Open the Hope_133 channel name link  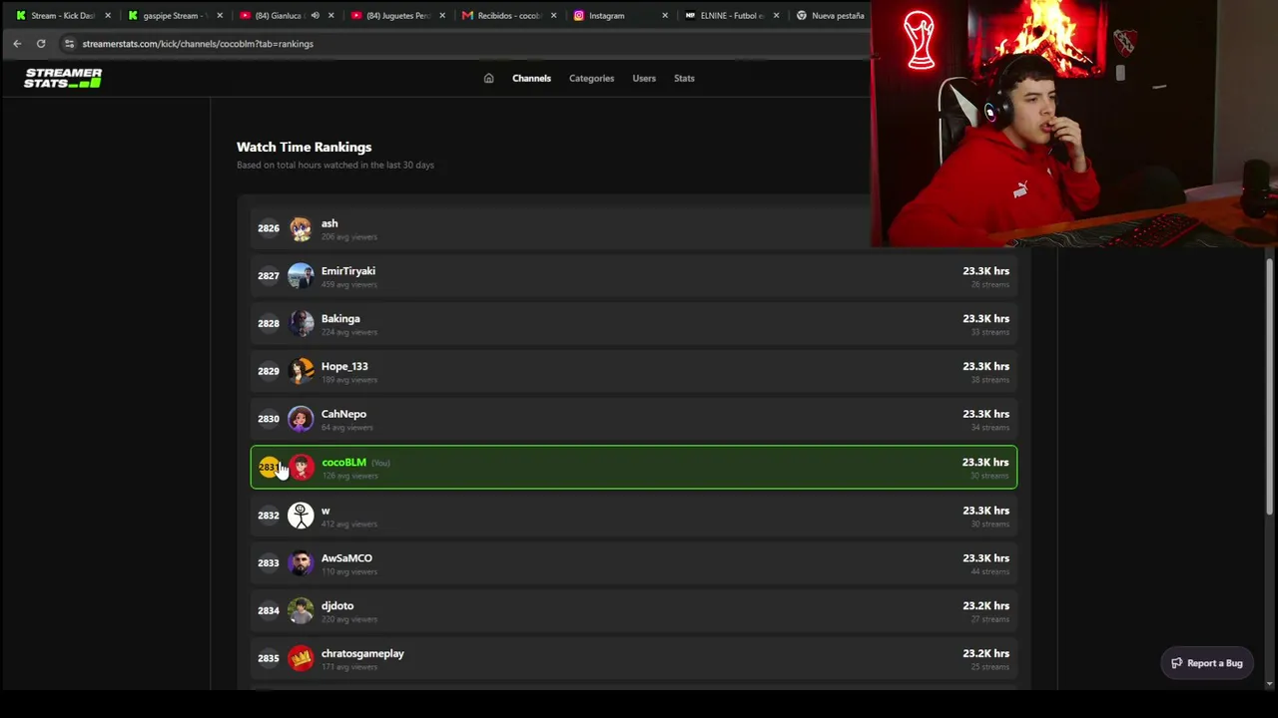point(344,366)
